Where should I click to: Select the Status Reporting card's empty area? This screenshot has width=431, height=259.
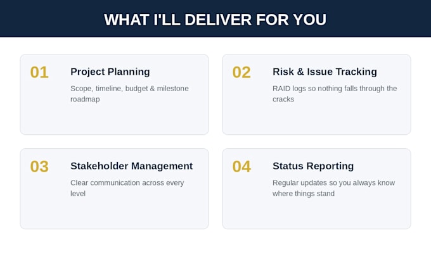pyautogui.click(x=316, y=213)
